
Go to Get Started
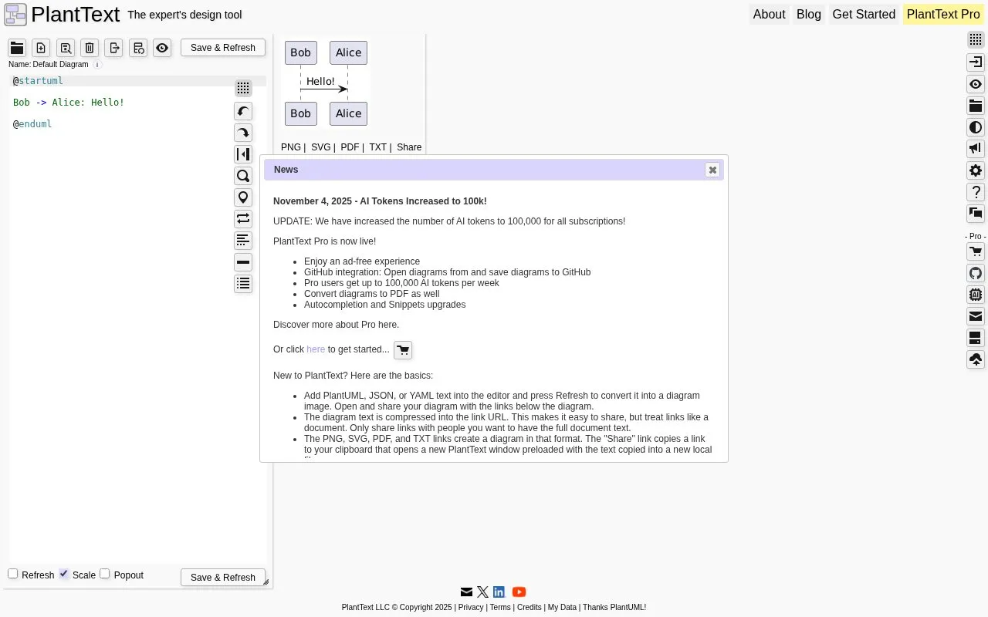(x=864, y=15)
